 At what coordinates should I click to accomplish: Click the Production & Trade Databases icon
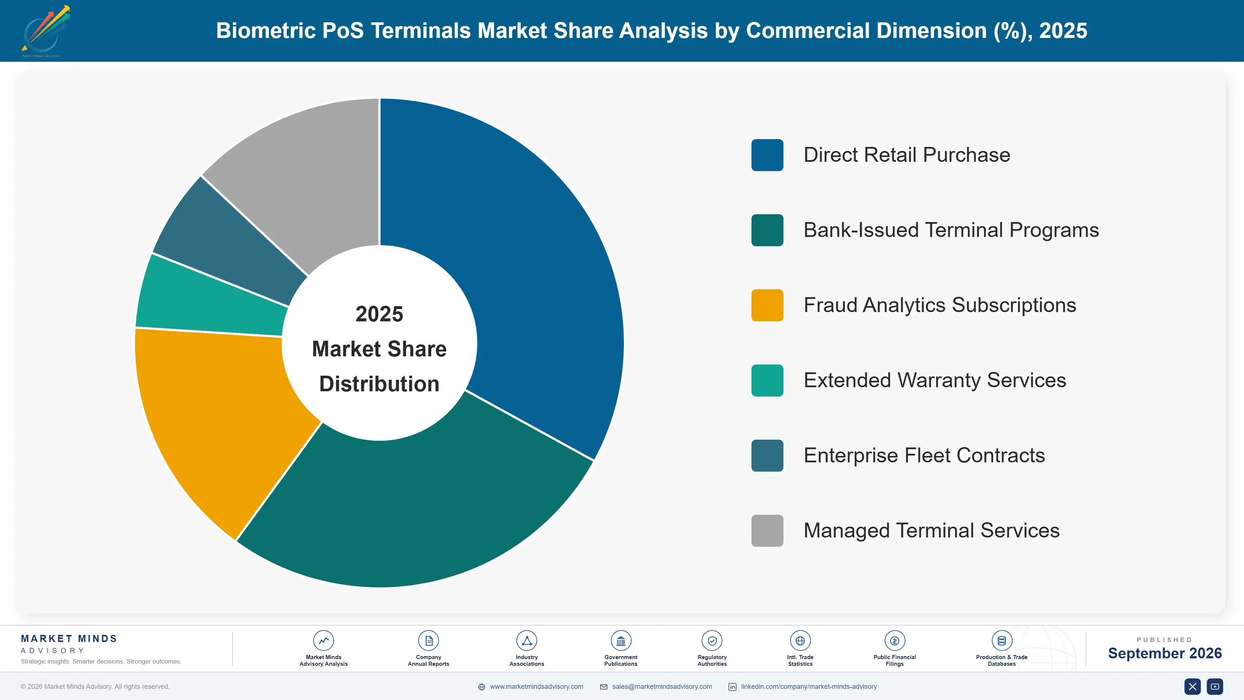(x=1001, y=640)
